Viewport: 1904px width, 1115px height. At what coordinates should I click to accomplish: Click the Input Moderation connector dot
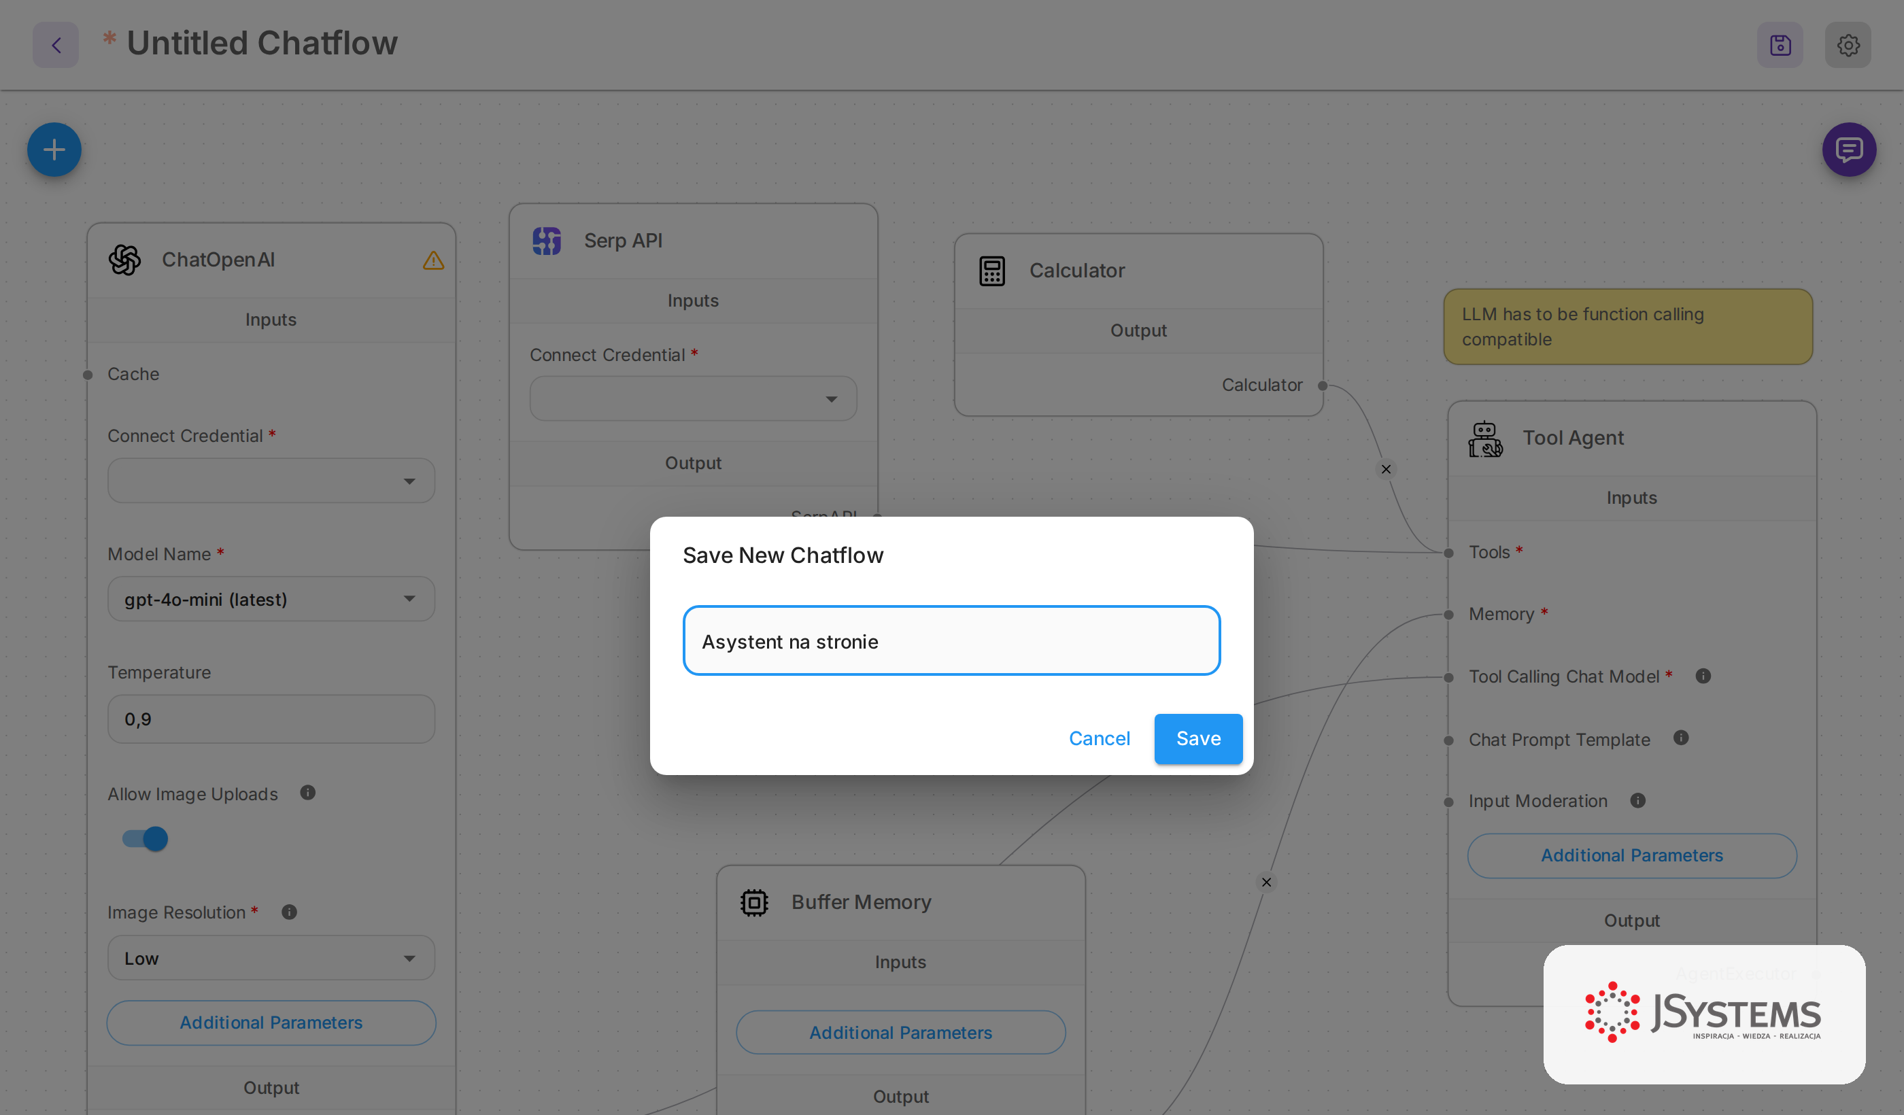coord(1448,802)
